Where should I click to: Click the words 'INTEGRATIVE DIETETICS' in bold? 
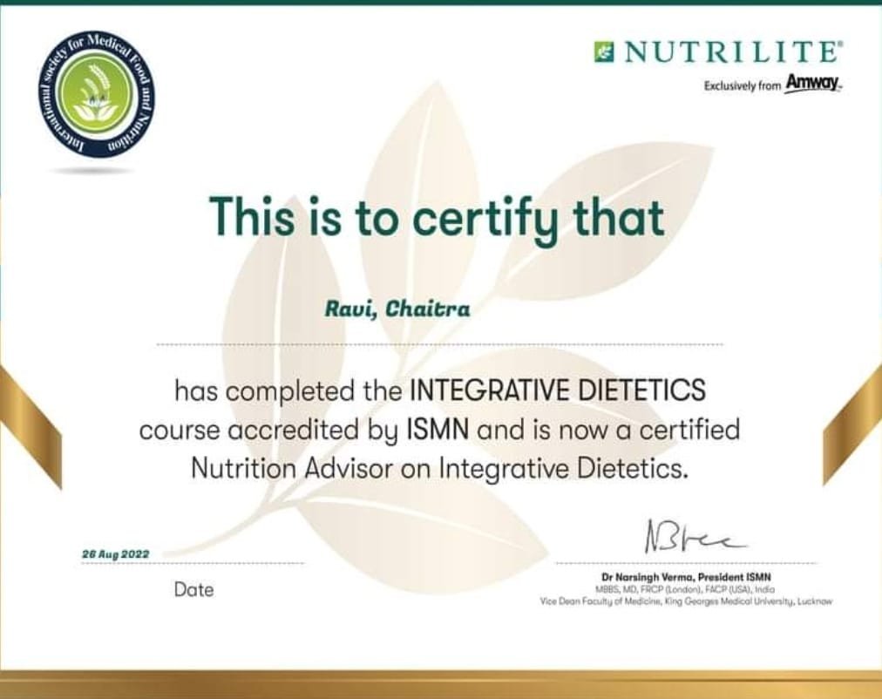[x=558, y=390]
